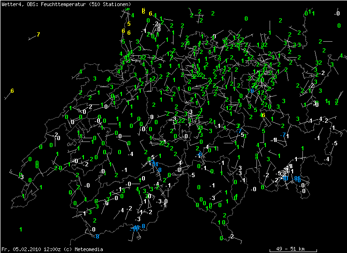Select the white -0 station in the top-right corner
This screenshot has height=253, width=347.
(x=336, y=13)
